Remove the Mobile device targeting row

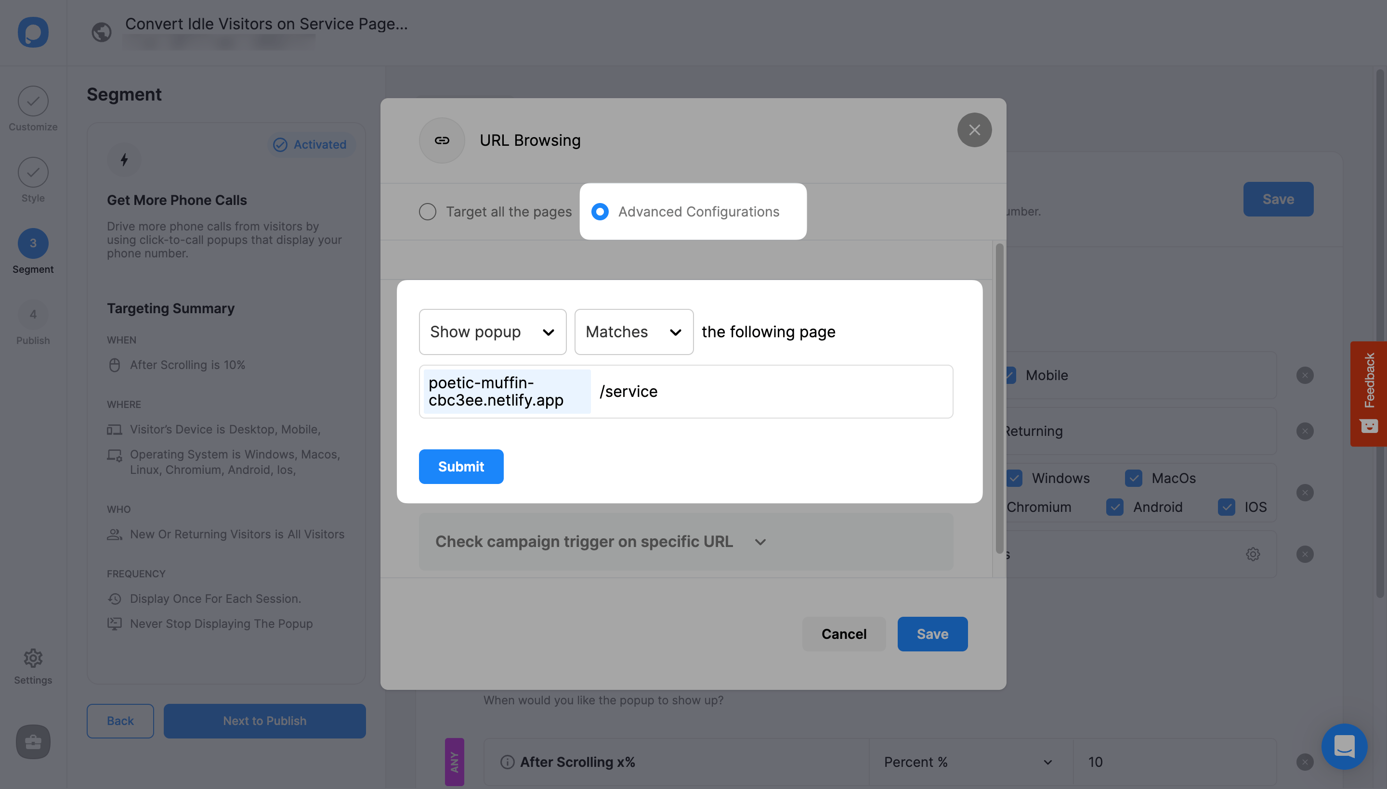1305,375
